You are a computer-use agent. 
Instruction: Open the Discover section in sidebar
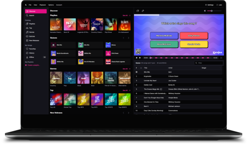pos(36,11)
